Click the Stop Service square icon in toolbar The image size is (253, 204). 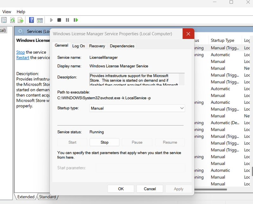(59, 20)
